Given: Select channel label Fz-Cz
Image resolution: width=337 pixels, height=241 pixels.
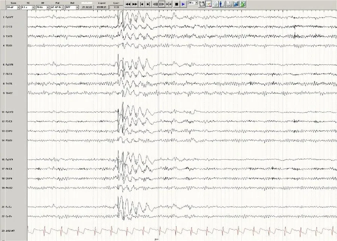Looking at the screenshot, I should pyautogui.click(x=9, y=207).
